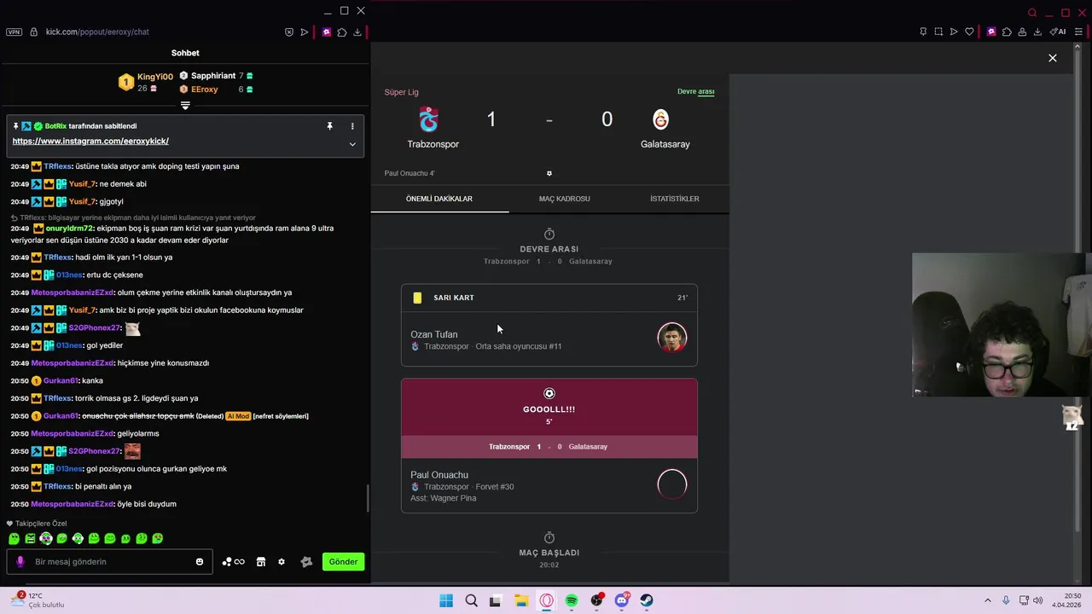This screenshot has width=1092, height=614.
Task: Click ad blocker shield icon in chat window
Action: click(289, 32)
